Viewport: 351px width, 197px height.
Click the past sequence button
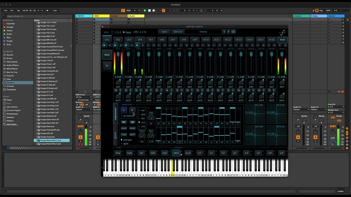(x=132, y=134)
